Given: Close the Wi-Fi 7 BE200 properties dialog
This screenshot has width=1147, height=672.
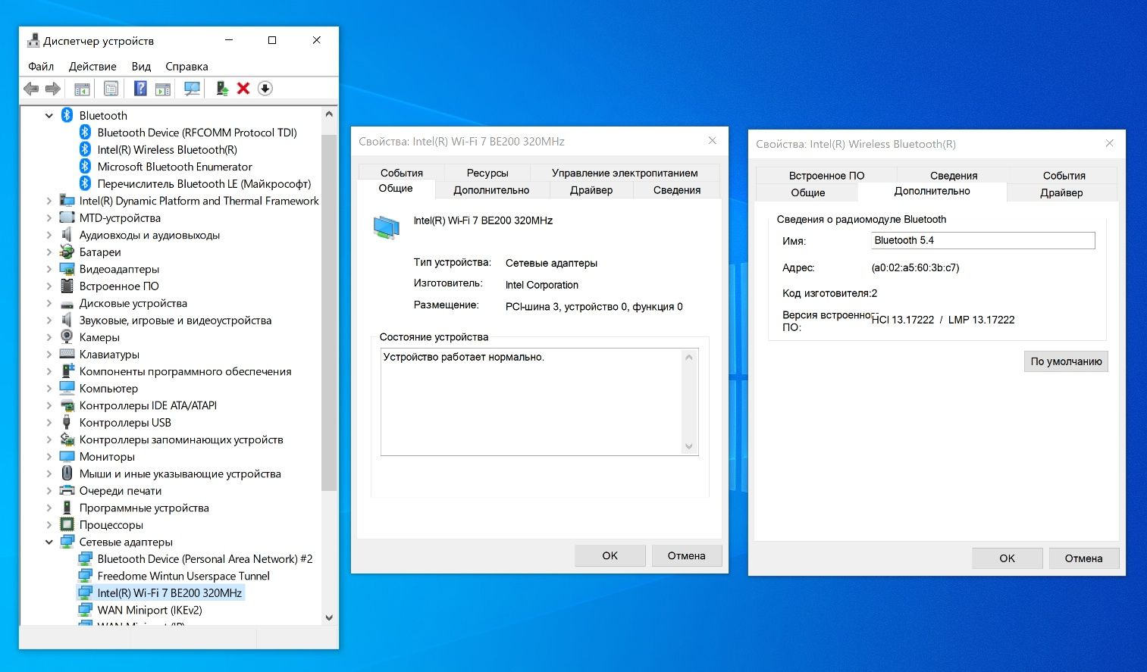Looking at the screenshot, I should [712, 141].
